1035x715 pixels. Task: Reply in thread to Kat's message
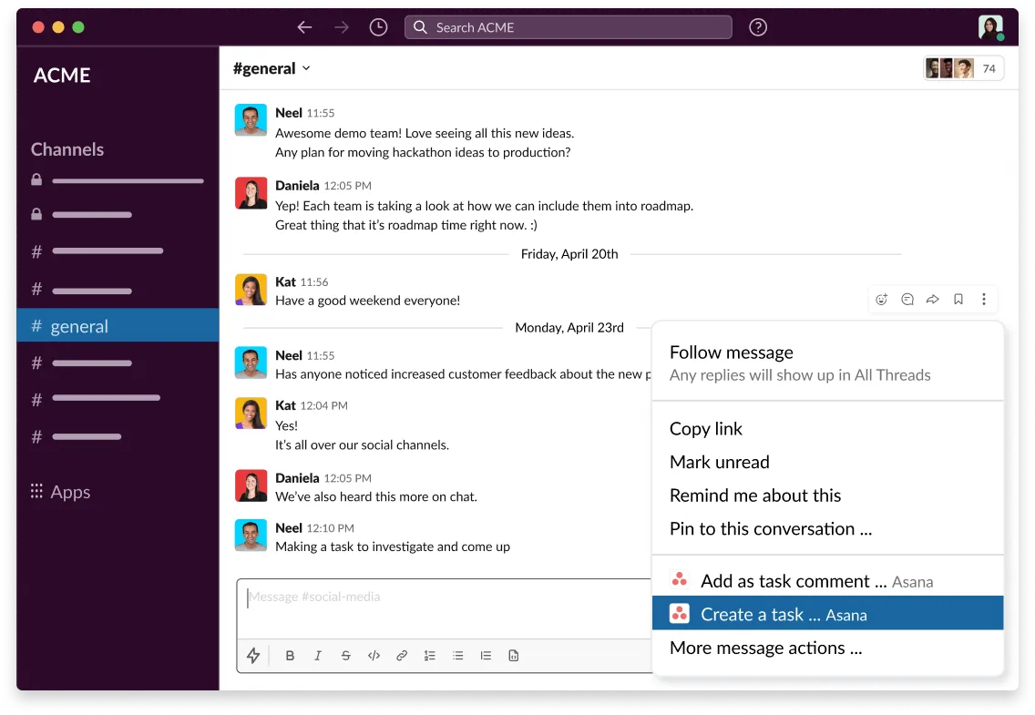(907, 299)
